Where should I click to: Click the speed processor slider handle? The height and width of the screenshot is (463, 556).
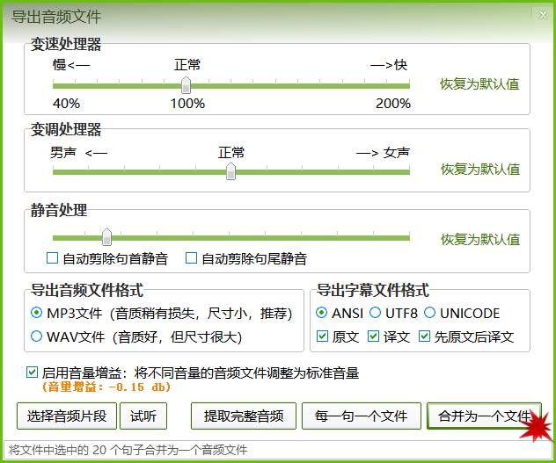186,85
